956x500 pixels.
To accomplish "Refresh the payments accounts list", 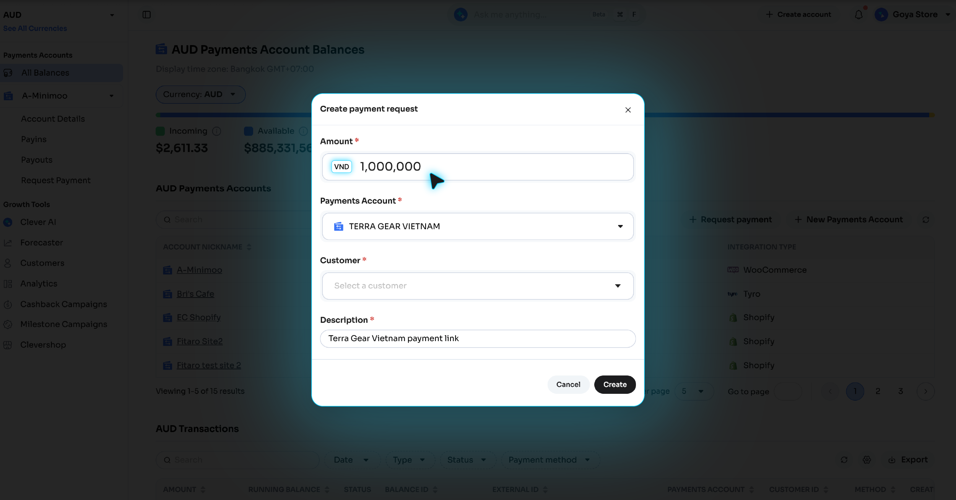I will pyautogui.click(x=926, y=220).
